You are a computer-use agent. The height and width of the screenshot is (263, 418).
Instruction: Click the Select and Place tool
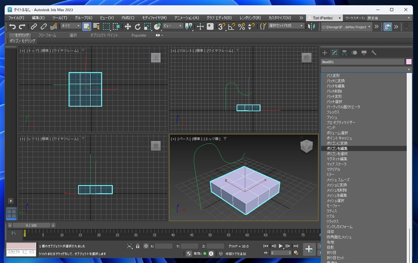click(x=157, y=27)
